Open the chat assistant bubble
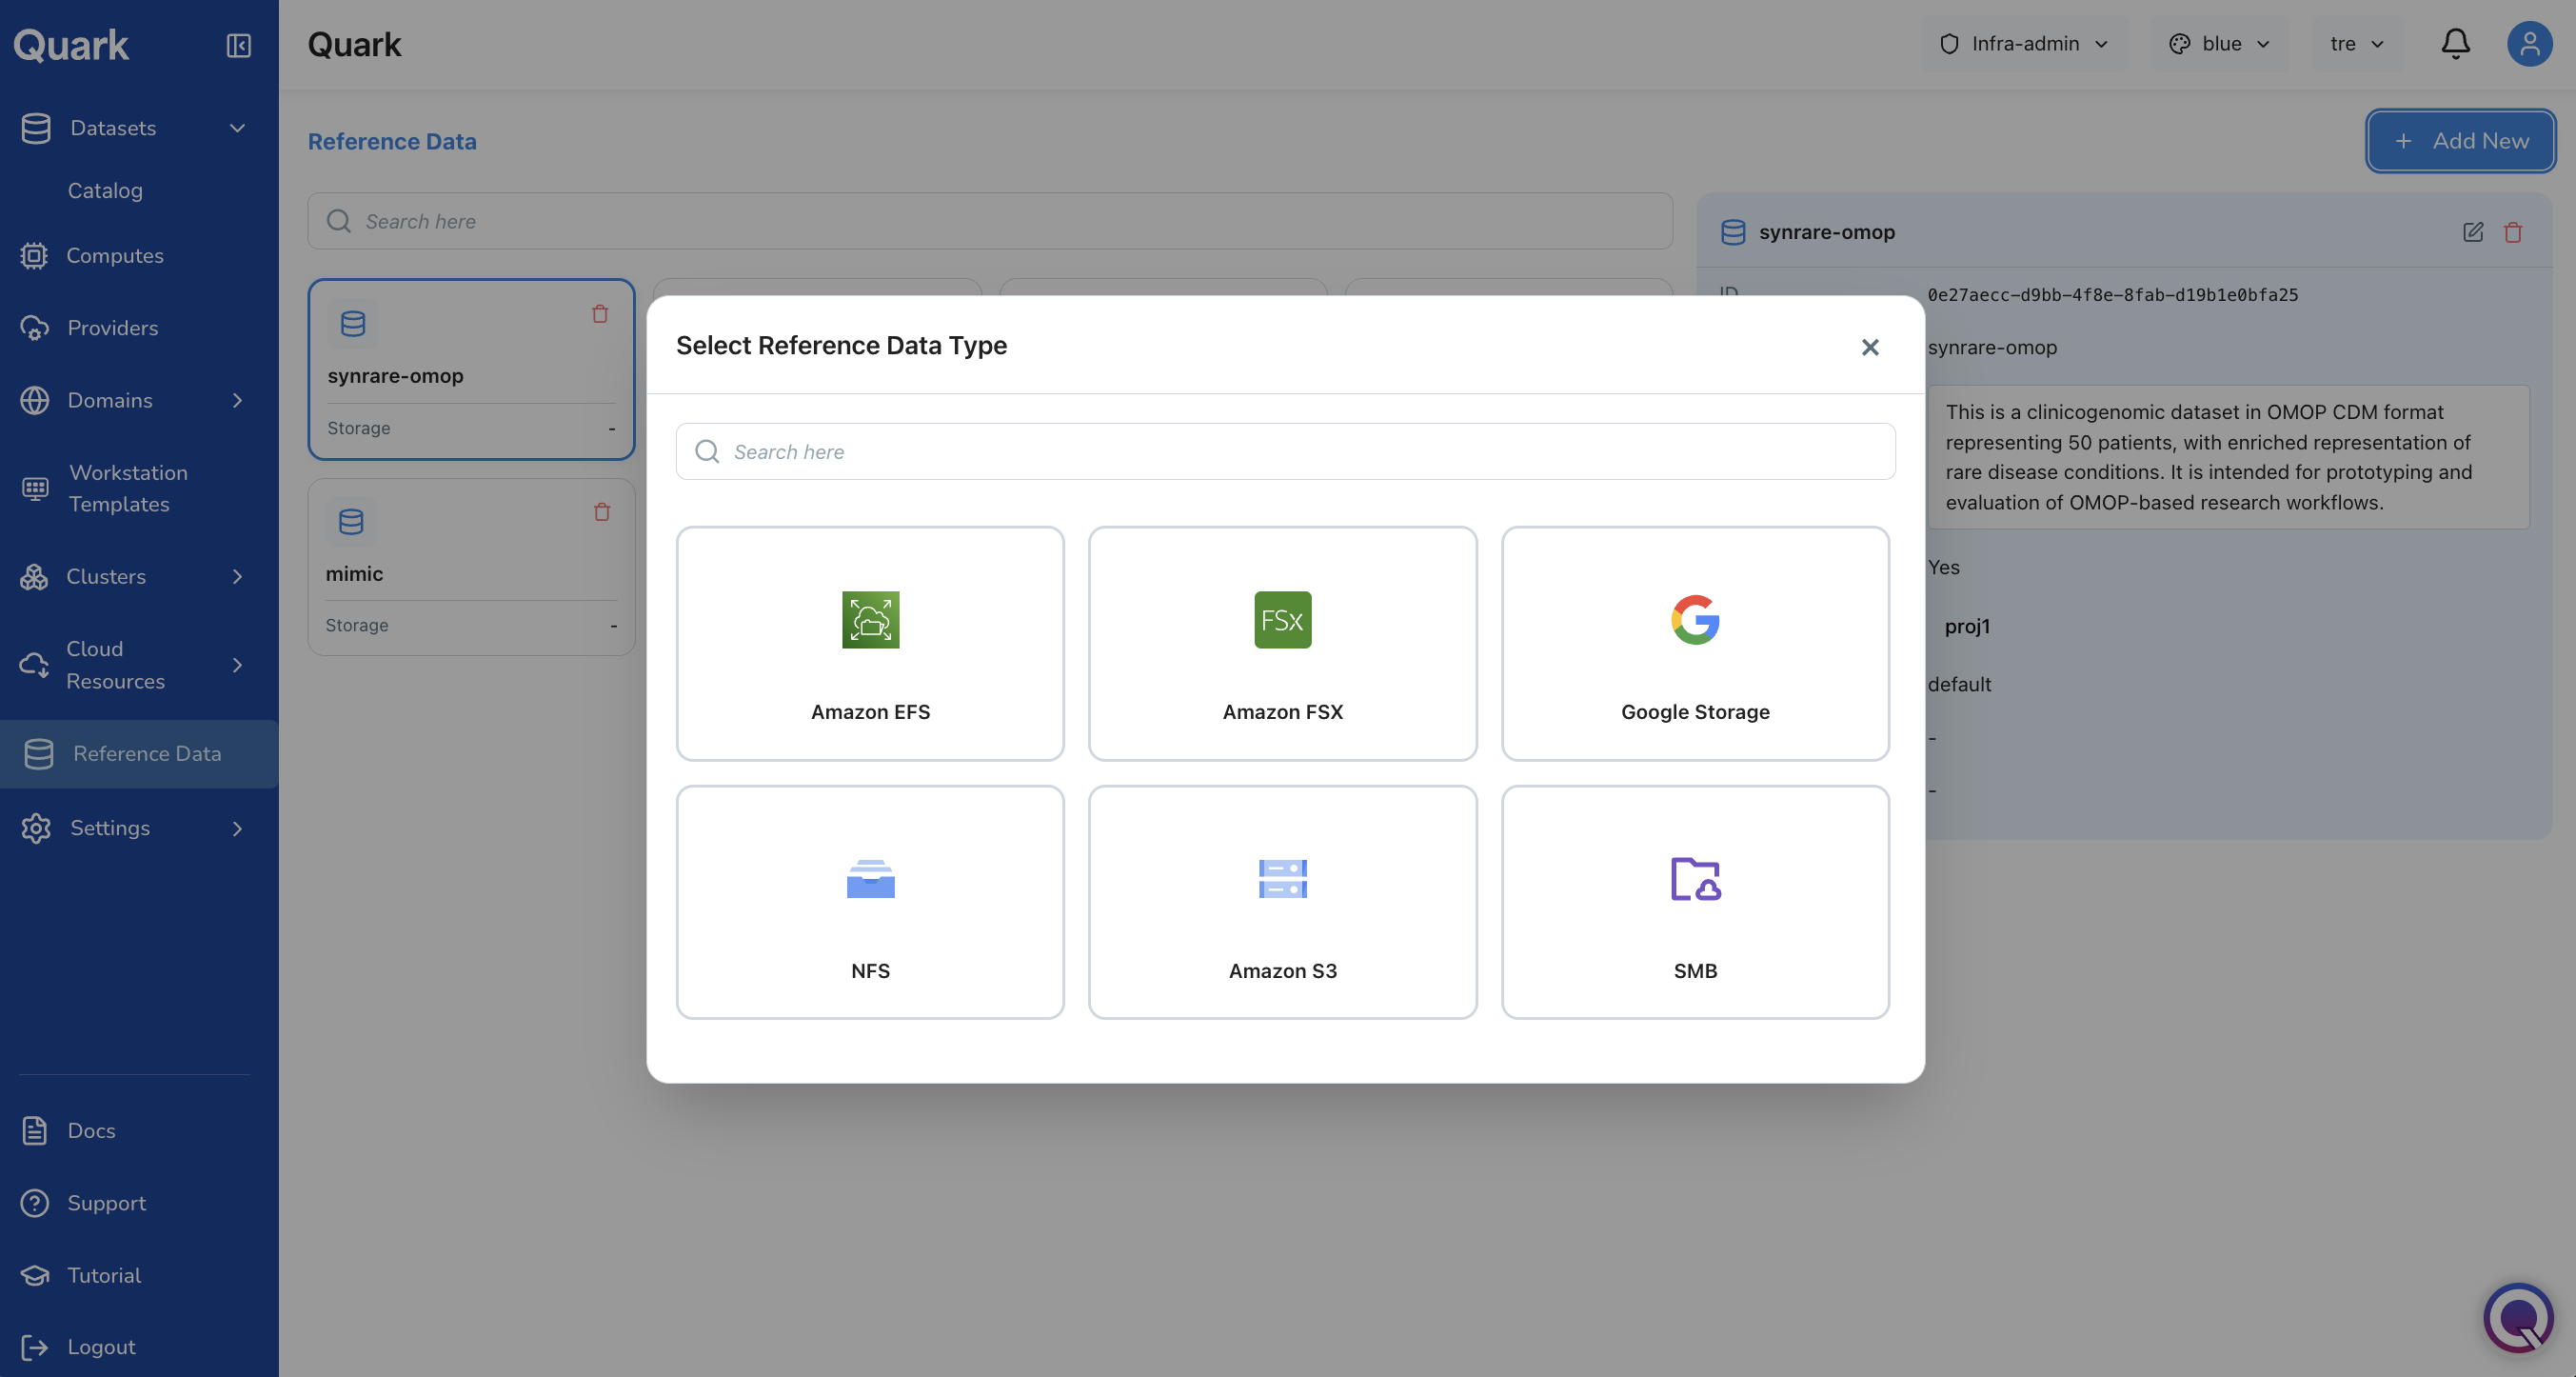 point(2518,1318)
